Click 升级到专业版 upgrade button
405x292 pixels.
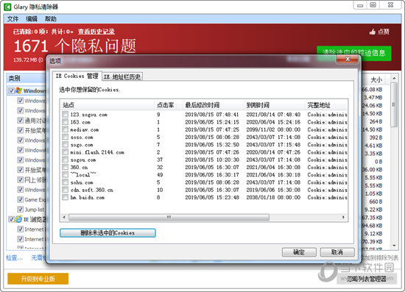(38, 279)
